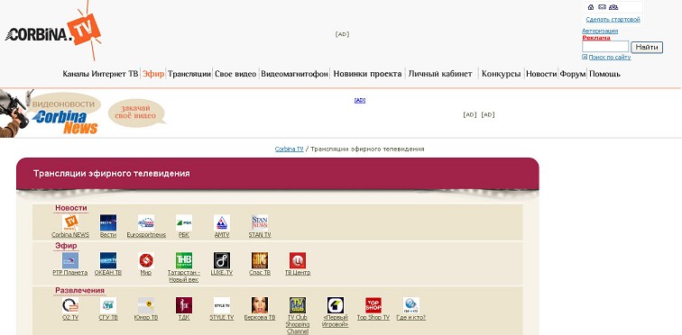Screen dimensions: 682x335
Task: Select the LUXE.TV channel logo
Action: (222, 260)
